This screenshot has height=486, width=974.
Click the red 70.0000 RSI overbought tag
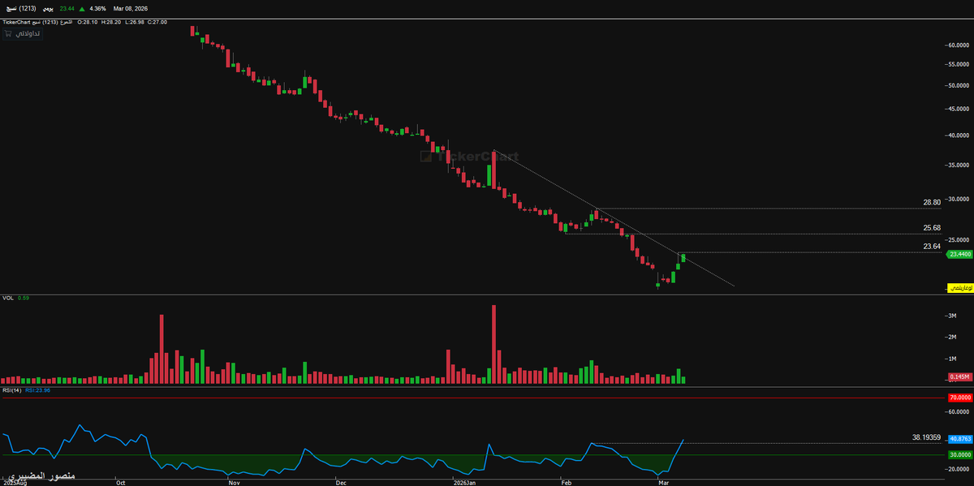coord(960,398)
